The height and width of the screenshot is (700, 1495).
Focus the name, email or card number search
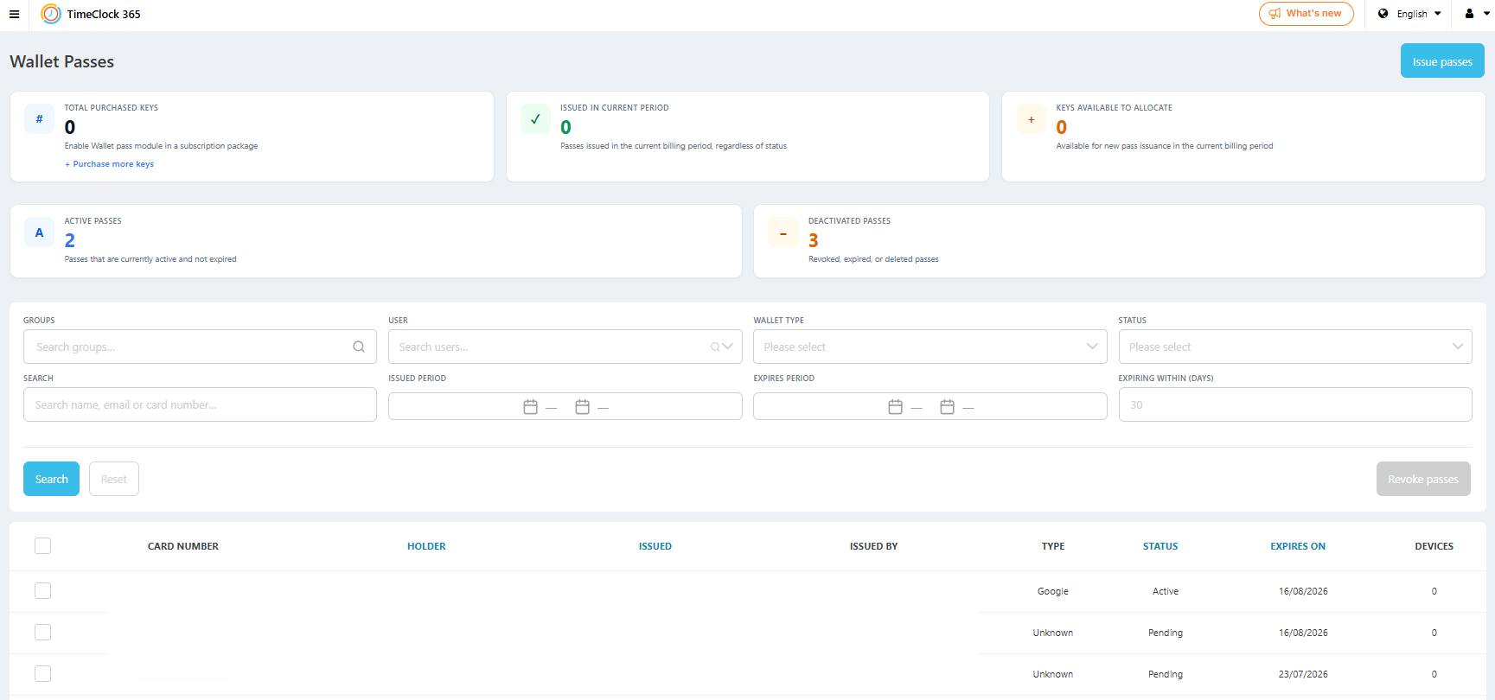tap(200, 404)
